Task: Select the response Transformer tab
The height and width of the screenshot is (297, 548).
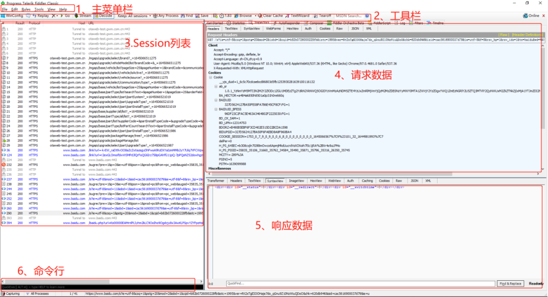Action: point(216,181)
